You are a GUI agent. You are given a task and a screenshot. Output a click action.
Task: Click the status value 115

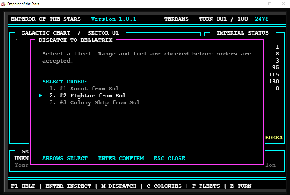274,75
